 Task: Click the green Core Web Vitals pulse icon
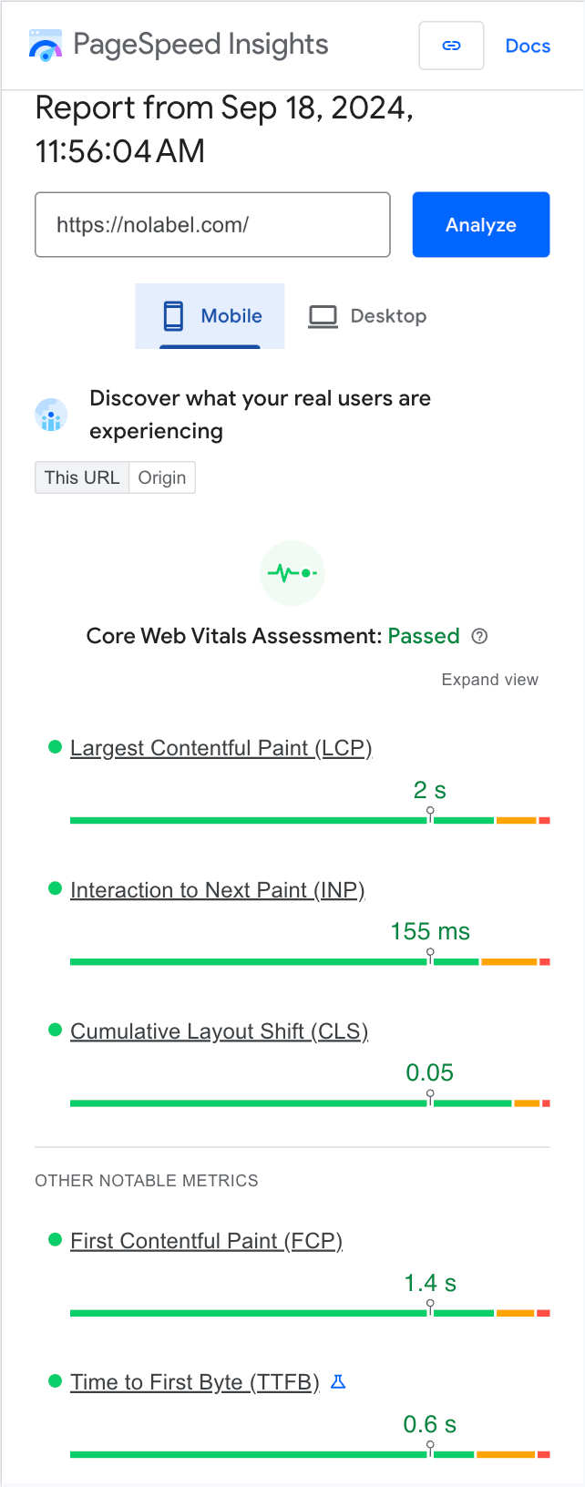tap(292, 573)
